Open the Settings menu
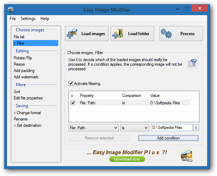The image size is (217, 176). click(28, 19)
